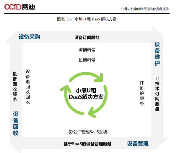
Task: Click the bold 基于SaaS的设备管理服务 heading
Action: point(87,144)
